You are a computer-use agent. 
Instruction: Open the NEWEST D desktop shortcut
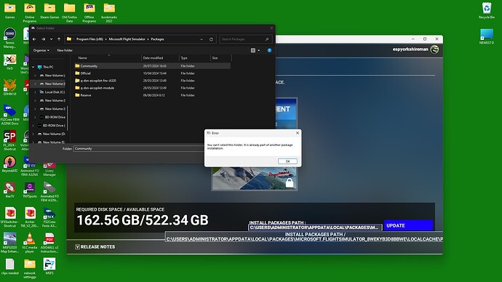click(x=487, y=36)
